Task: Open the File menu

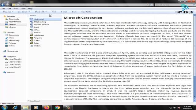Action: coord(3,9)
